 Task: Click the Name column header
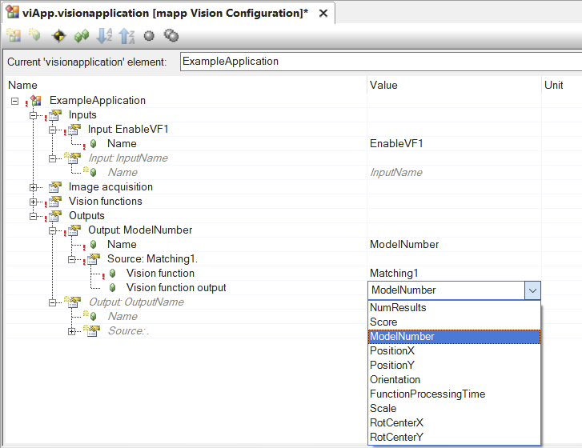point(187,86)
